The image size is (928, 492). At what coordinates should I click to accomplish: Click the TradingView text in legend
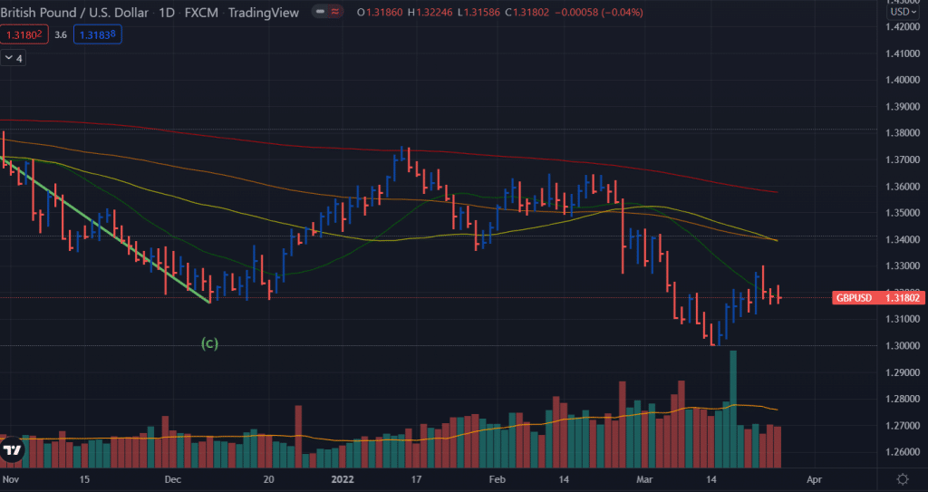point(264,13)
